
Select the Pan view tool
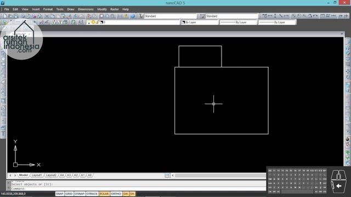tap(89, 16)
